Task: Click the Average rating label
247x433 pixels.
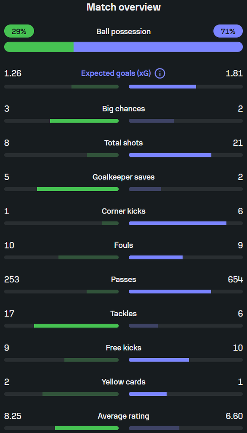Action: coord(123,416)
